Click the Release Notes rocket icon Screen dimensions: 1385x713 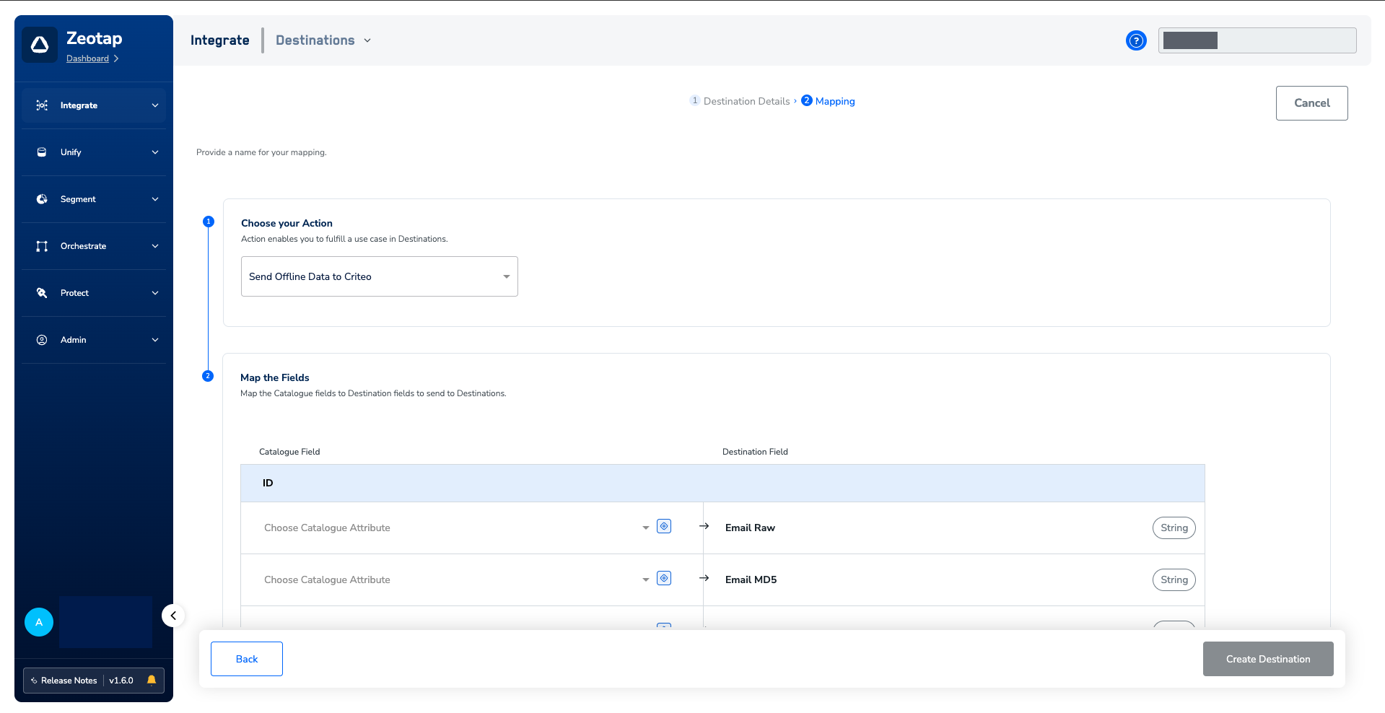click(34, 681)
